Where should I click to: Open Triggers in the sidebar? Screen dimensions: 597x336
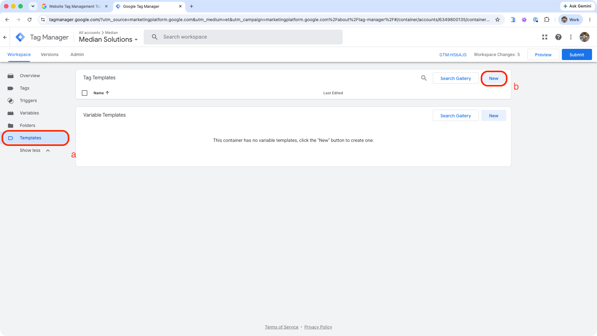(x=35, y=100)
